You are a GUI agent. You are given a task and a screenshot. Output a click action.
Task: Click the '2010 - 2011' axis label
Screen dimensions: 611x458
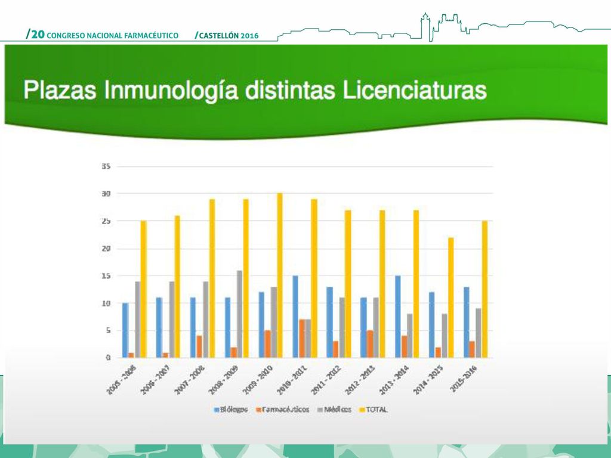pyautogui.click(x=292, y=380)
